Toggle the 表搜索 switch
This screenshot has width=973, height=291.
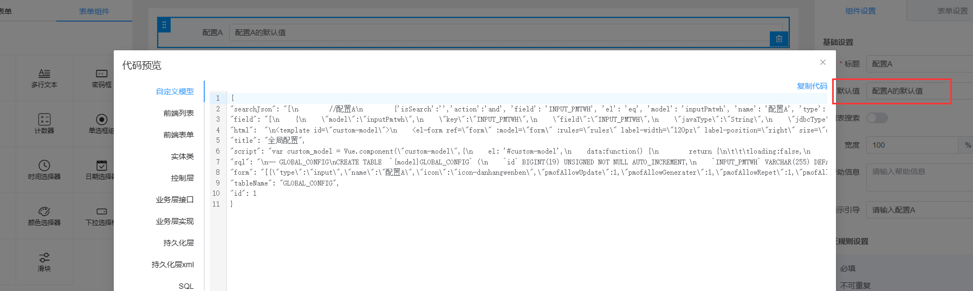coord(877,118)
